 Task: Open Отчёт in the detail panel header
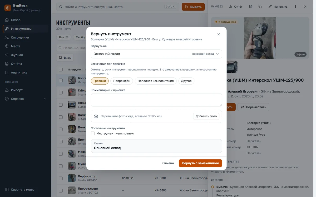click(236, 7)
